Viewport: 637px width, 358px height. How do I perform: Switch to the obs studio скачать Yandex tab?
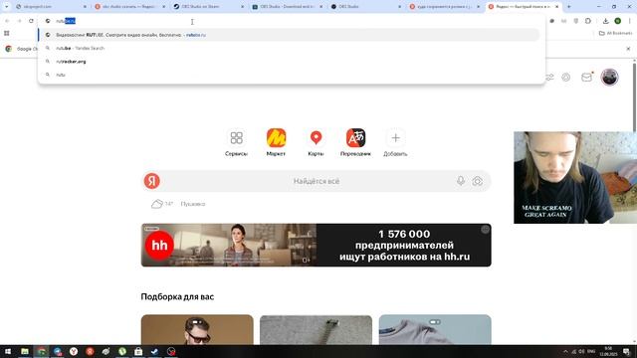(130, 7)
